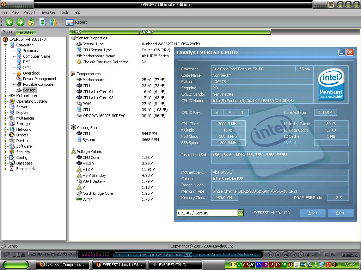Stop playback in the media player
361x270 pixels.
click(x=278, y=255)
